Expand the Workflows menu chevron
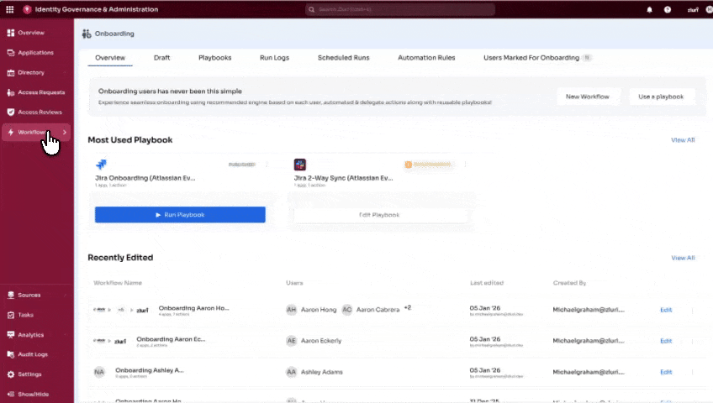The image size is (713, 403). pos(65,132)
